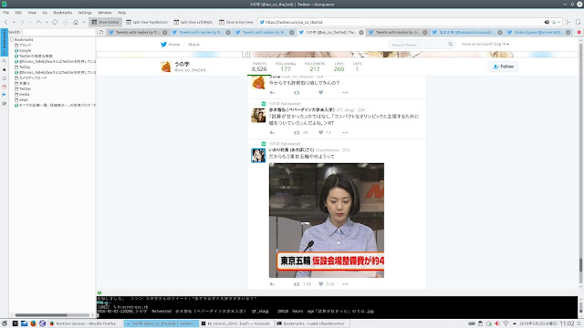Screen dimensions: 584x328
Task: Open Forward history dropdown arrow
Action: 30,22
